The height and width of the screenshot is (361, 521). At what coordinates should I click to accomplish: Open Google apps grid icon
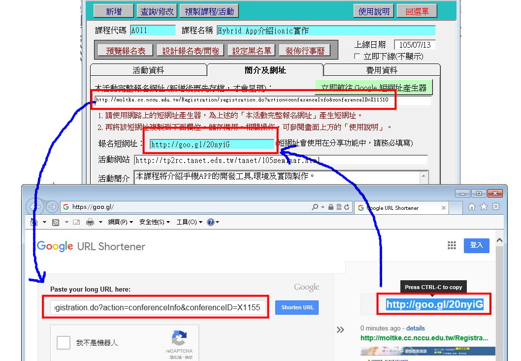click(x=452, y=245)
